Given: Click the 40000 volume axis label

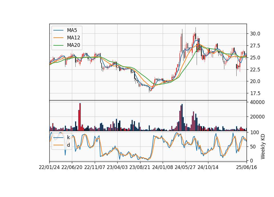Looking at the screenshot, I should 257,102.
